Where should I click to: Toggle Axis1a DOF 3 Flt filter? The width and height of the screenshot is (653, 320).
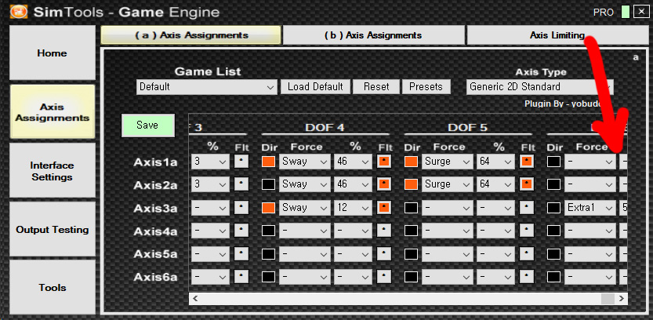[x=241, y=162]
